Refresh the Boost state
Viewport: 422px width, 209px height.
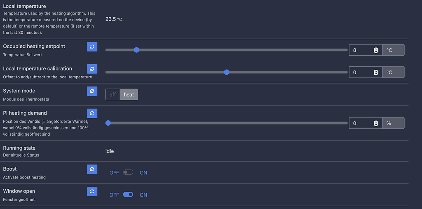coord(92,169)
